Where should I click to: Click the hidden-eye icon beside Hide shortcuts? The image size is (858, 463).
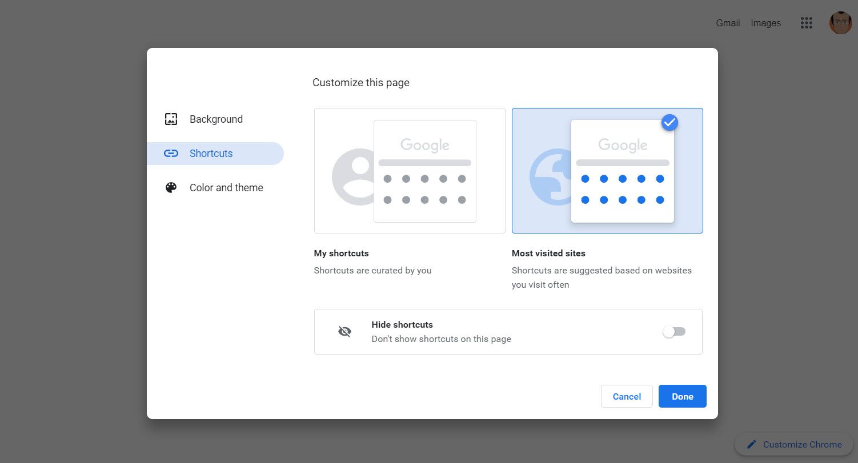344,331
